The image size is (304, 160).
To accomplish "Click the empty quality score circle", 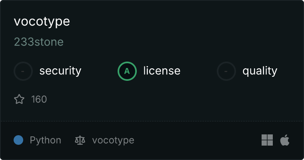I will 226,71.
